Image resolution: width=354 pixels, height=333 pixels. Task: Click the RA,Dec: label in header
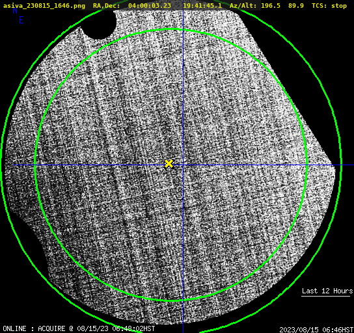click(107, 6)
